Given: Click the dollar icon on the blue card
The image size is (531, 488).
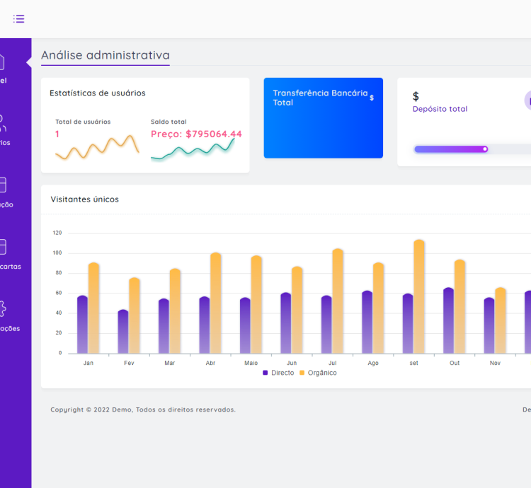Looking at the screenshot, I should click(x=372, y=98).
